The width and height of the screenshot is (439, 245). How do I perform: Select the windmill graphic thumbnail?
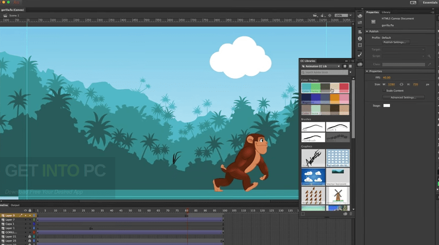click(337, 195)
